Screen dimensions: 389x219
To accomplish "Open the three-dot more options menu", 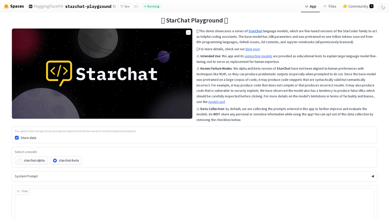I will (x=382, y=6).
